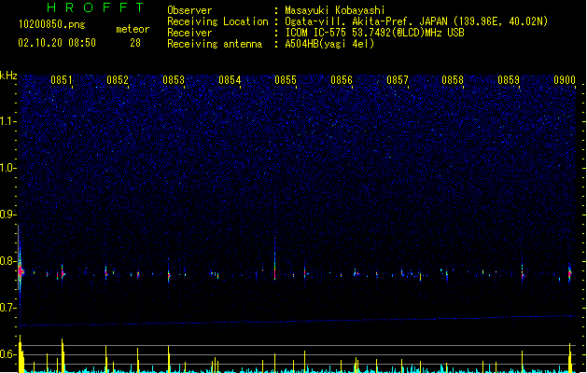Click the 0.7 kHz axis label

coord(7,308)
